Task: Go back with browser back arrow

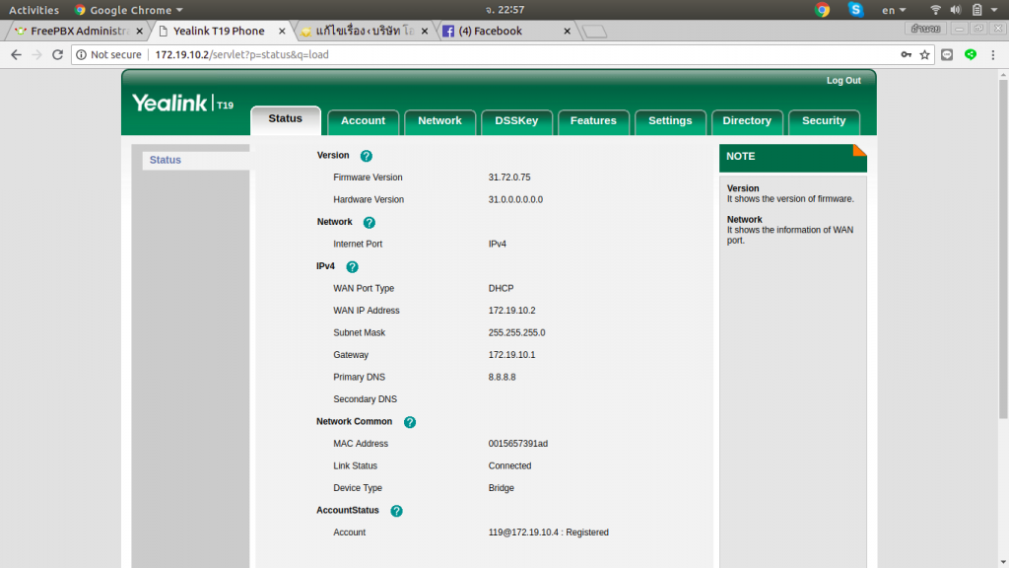Action: [16, 55]
